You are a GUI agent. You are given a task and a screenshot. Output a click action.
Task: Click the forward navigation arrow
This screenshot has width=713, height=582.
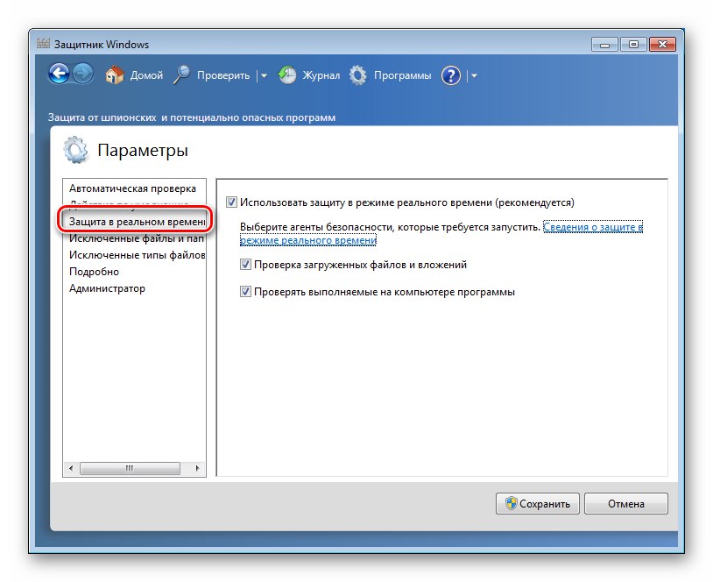pyautogui.click(x=82, y=74)
